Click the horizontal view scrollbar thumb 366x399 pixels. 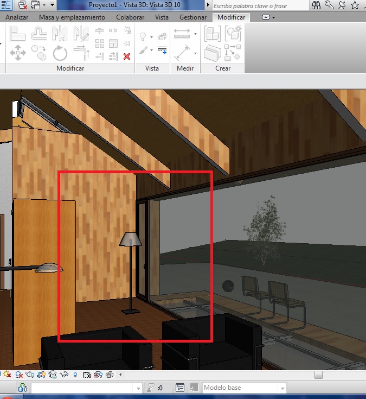(x=318, y=375)
